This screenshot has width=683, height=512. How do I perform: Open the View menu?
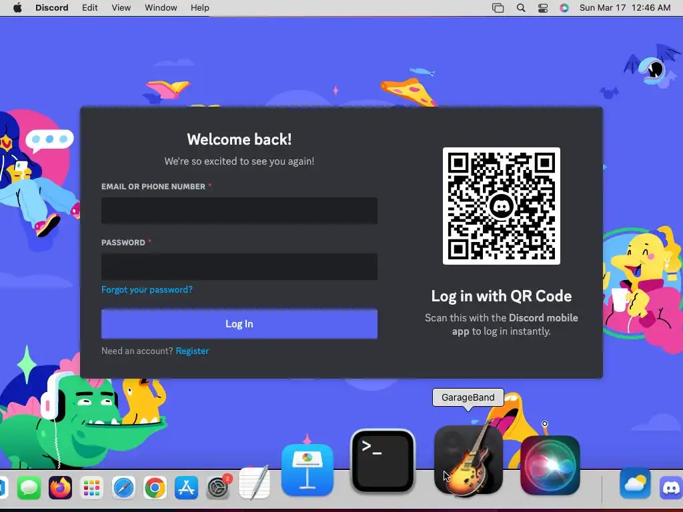[x=121, y=8]
